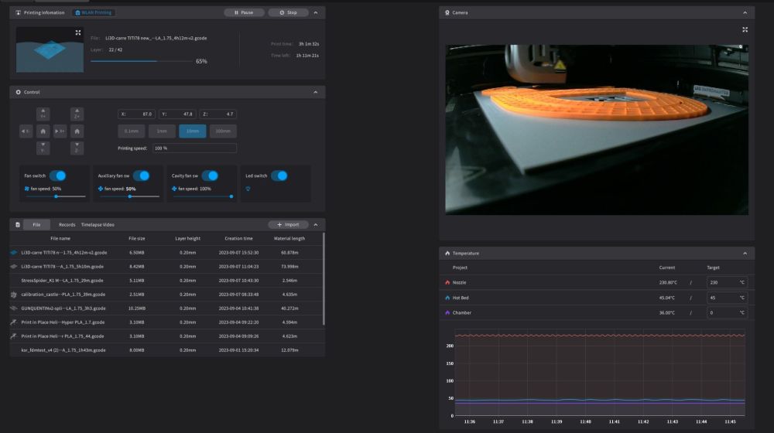Image resolution: width=774 pixels, height=433 pixels.
Task: Click the Nozzle target temperature field
Action: click(722, 282)
